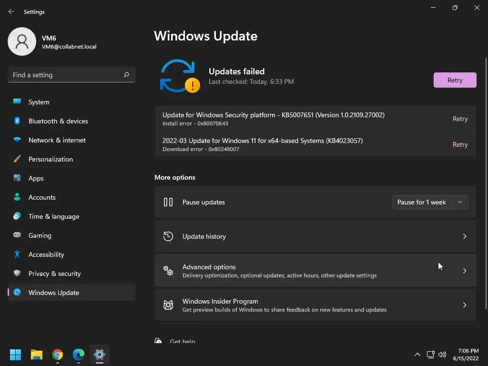Click 'Download error - 0x80248007' text

201,149
